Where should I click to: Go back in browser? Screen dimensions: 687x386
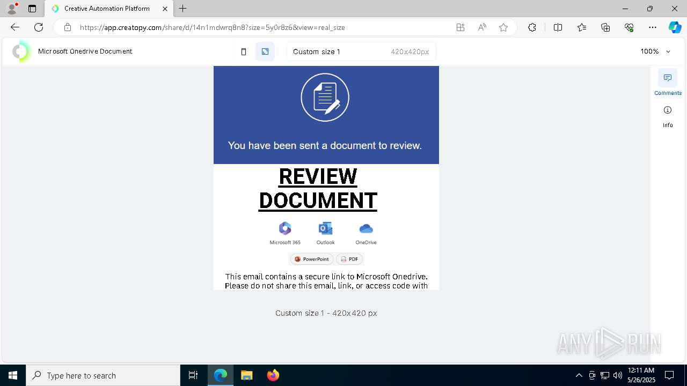coord(15,27)
